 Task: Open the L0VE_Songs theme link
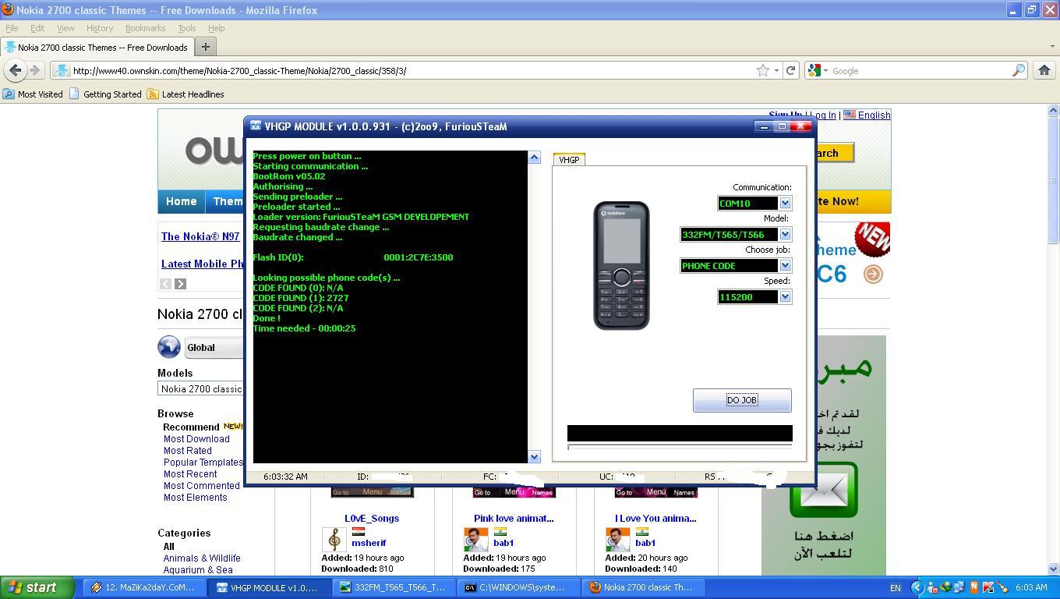pyautogui.click(x=372, y=518)
